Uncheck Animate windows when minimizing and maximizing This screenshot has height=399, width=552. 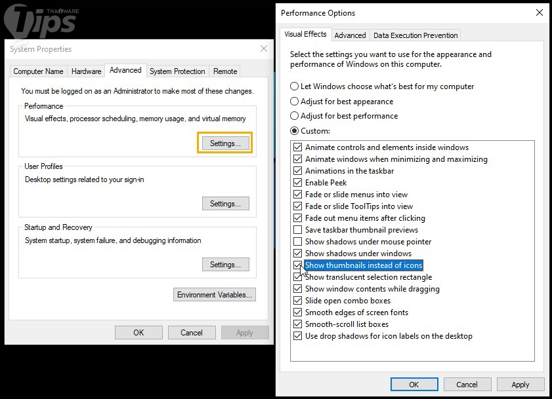click(297, 159)
